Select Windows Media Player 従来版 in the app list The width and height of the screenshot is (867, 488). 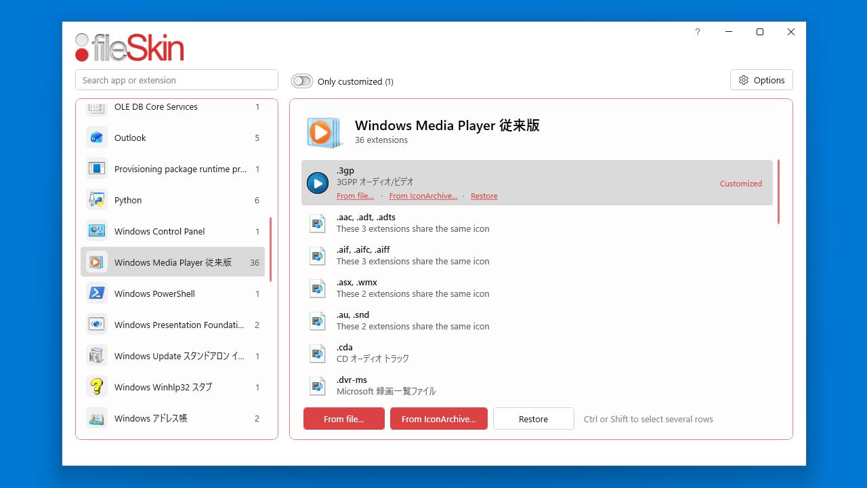coord(173,262)
